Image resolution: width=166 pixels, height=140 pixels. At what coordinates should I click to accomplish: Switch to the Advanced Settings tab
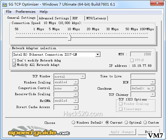(x=54, y=18)
